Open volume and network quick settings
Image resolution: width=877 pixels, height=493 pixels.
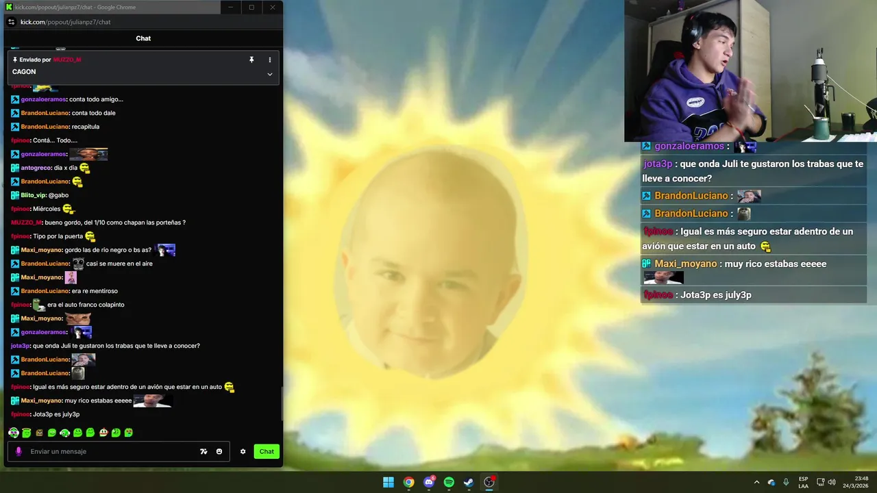click(826, 482)
